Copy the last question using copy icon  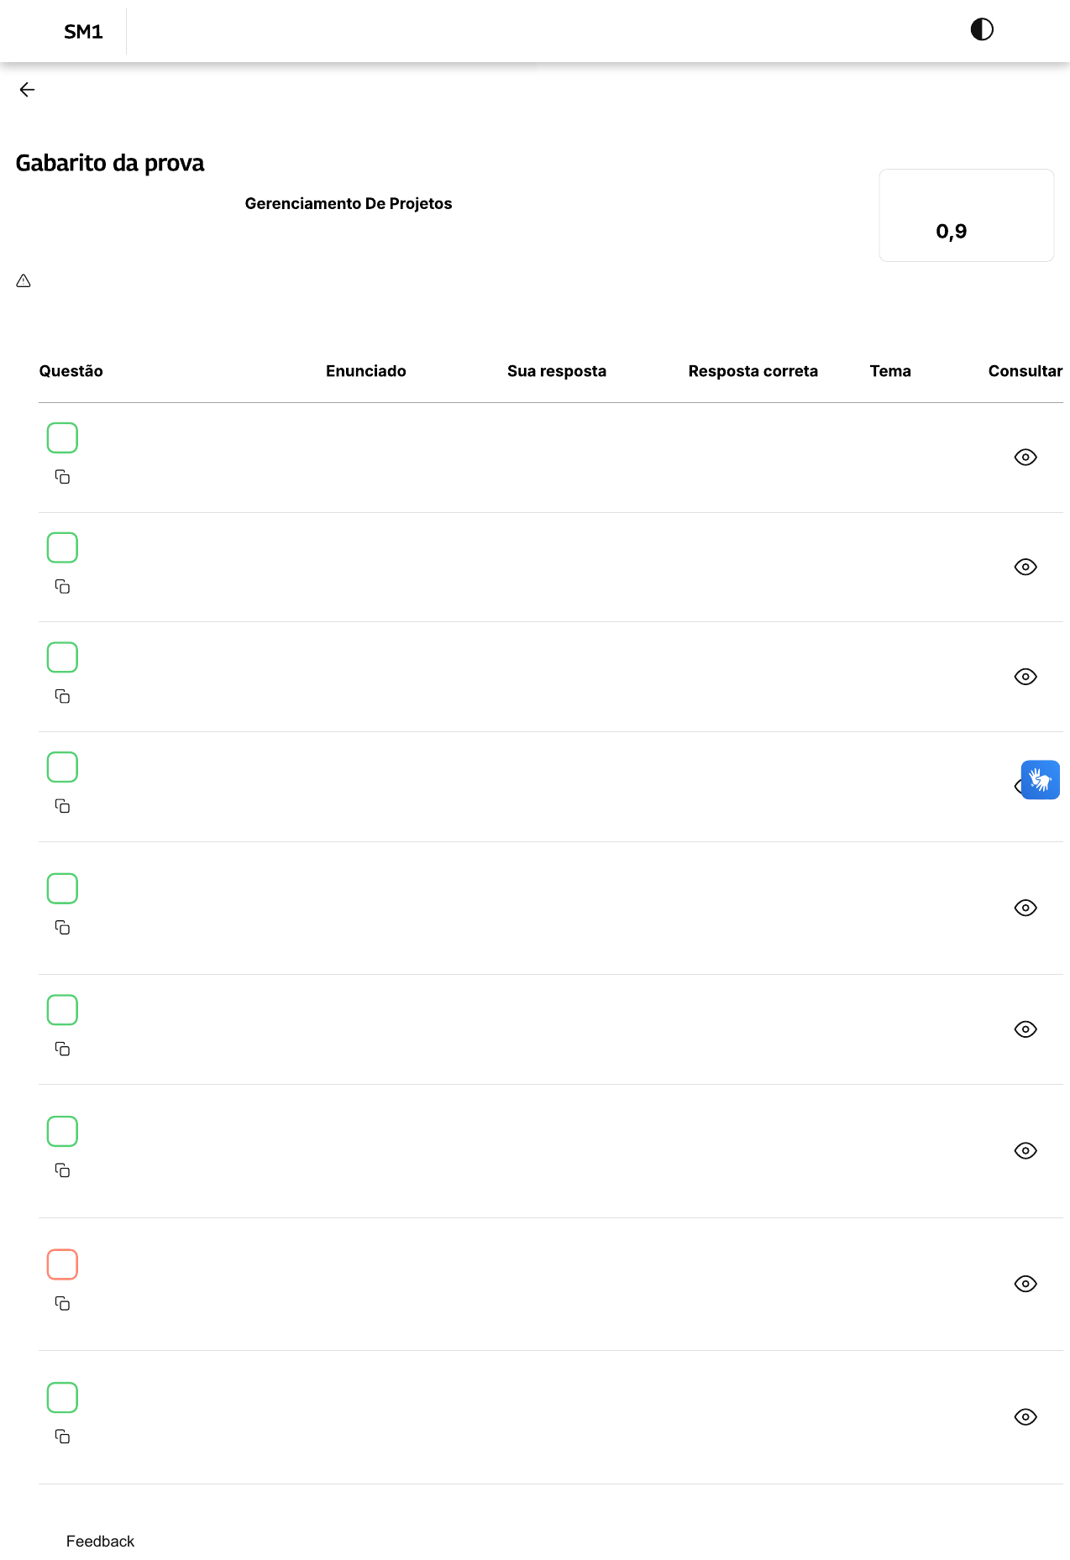(x=62, y=1437)
